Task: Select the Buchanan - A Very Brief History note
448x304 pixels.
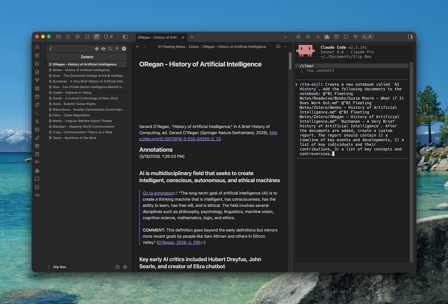Action: pyautogui.click(x=87, y=81)
